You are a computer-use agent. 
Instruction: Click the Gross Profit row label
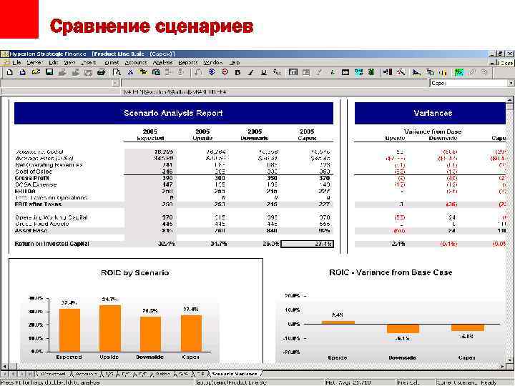coord(32,178)
